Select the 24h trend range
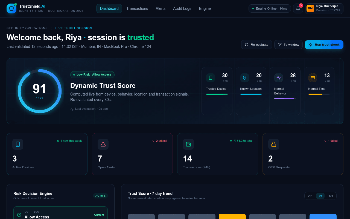 (310, 196)
